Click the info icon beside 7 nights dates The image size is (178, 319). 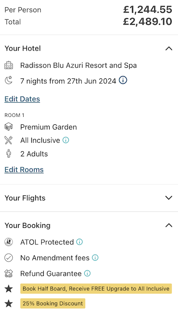(123, 80)
